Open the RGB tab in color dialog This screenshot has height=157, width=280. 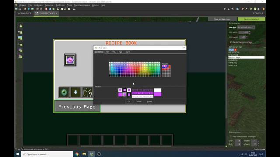point(121,52)
